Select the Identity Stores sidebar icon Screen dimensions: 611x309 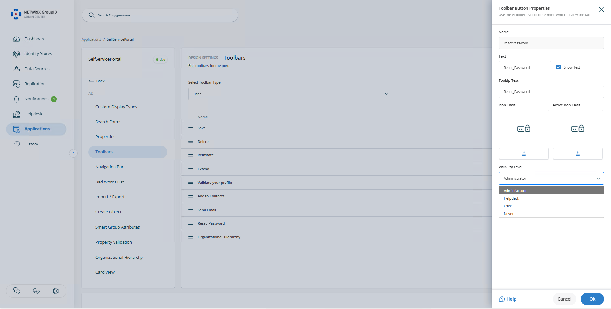click(16, 53)
